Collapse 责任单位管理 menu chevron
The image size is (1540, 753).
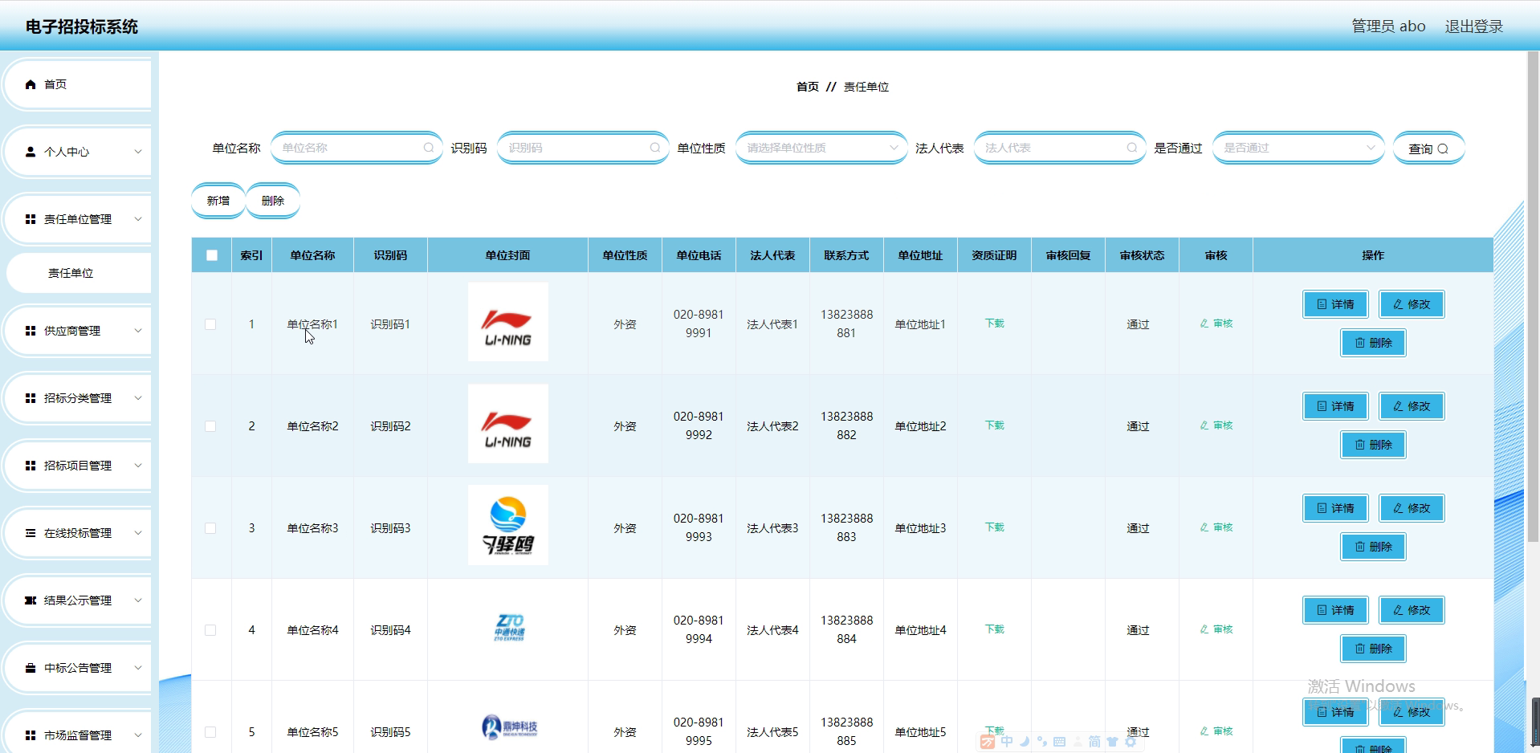pyautogui.click(x=138, y=219)
